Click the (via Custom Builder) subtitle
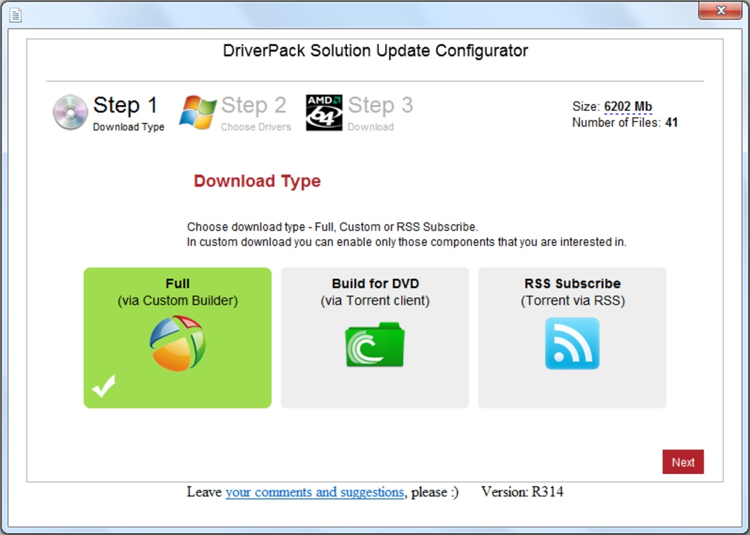750x535 pixels. pos(177,300)
